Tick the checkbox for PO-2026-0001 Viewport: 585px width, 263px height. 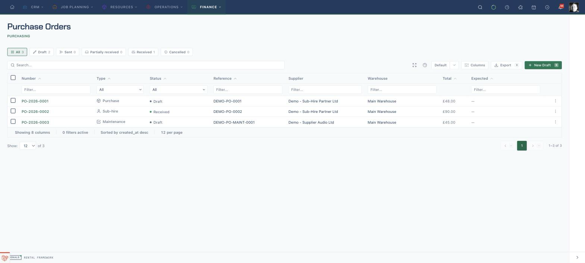(13, 100)
